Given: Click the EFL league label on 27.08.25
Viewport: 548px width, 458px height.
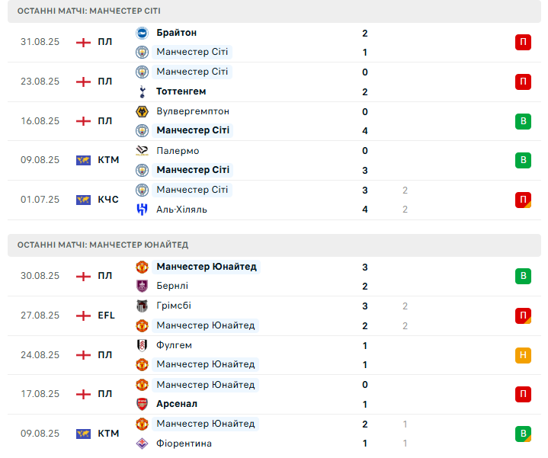Looking at the screenshot, I should pyautogui.click(x=106, y=315).
